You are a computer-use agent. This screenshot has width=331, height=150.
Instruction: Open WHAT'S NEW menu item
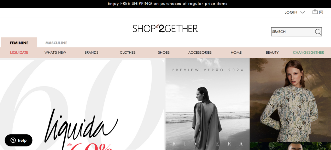click(x=55, y=52)
